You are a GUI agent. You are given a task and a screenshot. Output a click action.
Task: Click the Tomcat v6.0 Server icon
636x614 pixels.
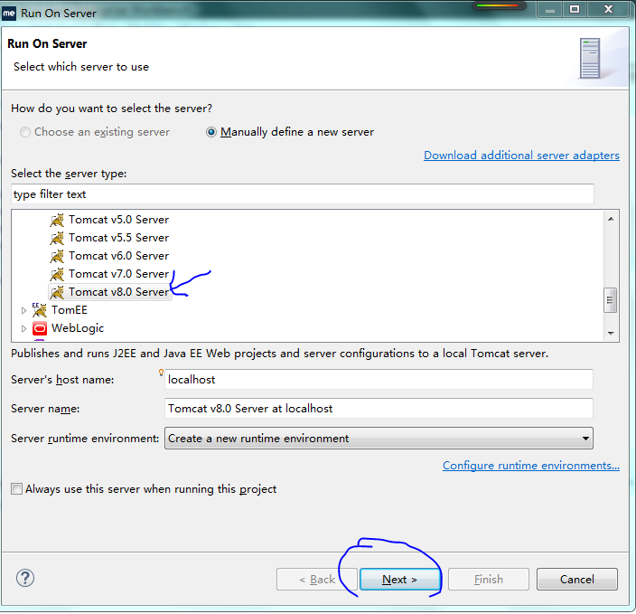click(57, 256)
